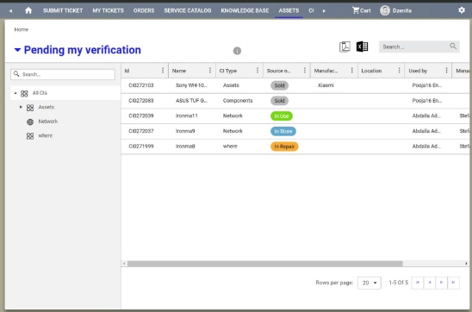Click the Ironma8 name cell
Image resolution: width=472 pixels, height=312 pixels.
point(185,146)
